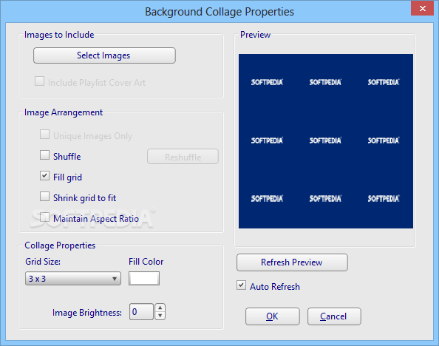Image resolution: width=439 pixels, height=346 pixels.
Task: Toggle Include Playlist Cover Art checkbox
Action: tap(39, 81)
